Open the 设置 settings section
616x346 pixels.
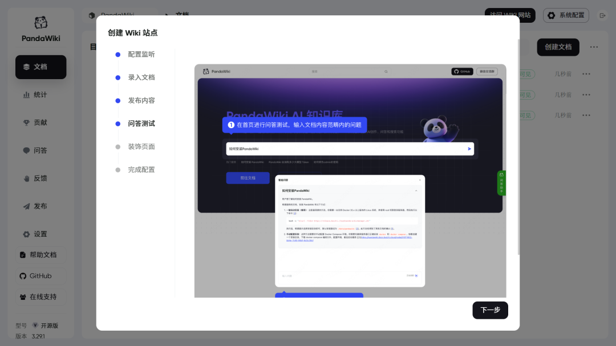coord(41,234)
